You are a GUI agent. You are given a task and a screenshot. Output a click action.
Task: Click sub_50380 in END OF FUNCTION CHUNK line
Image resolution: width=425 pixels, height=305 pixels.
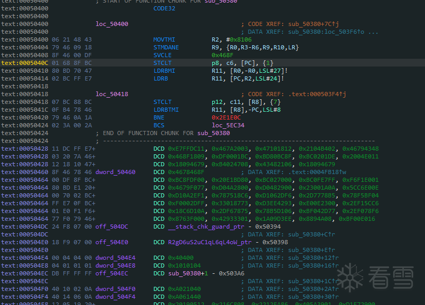coord(214,133)
